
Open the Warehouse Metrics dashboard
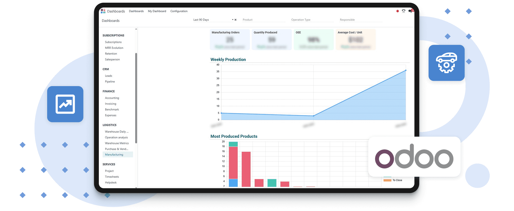[x=117, y=143]
